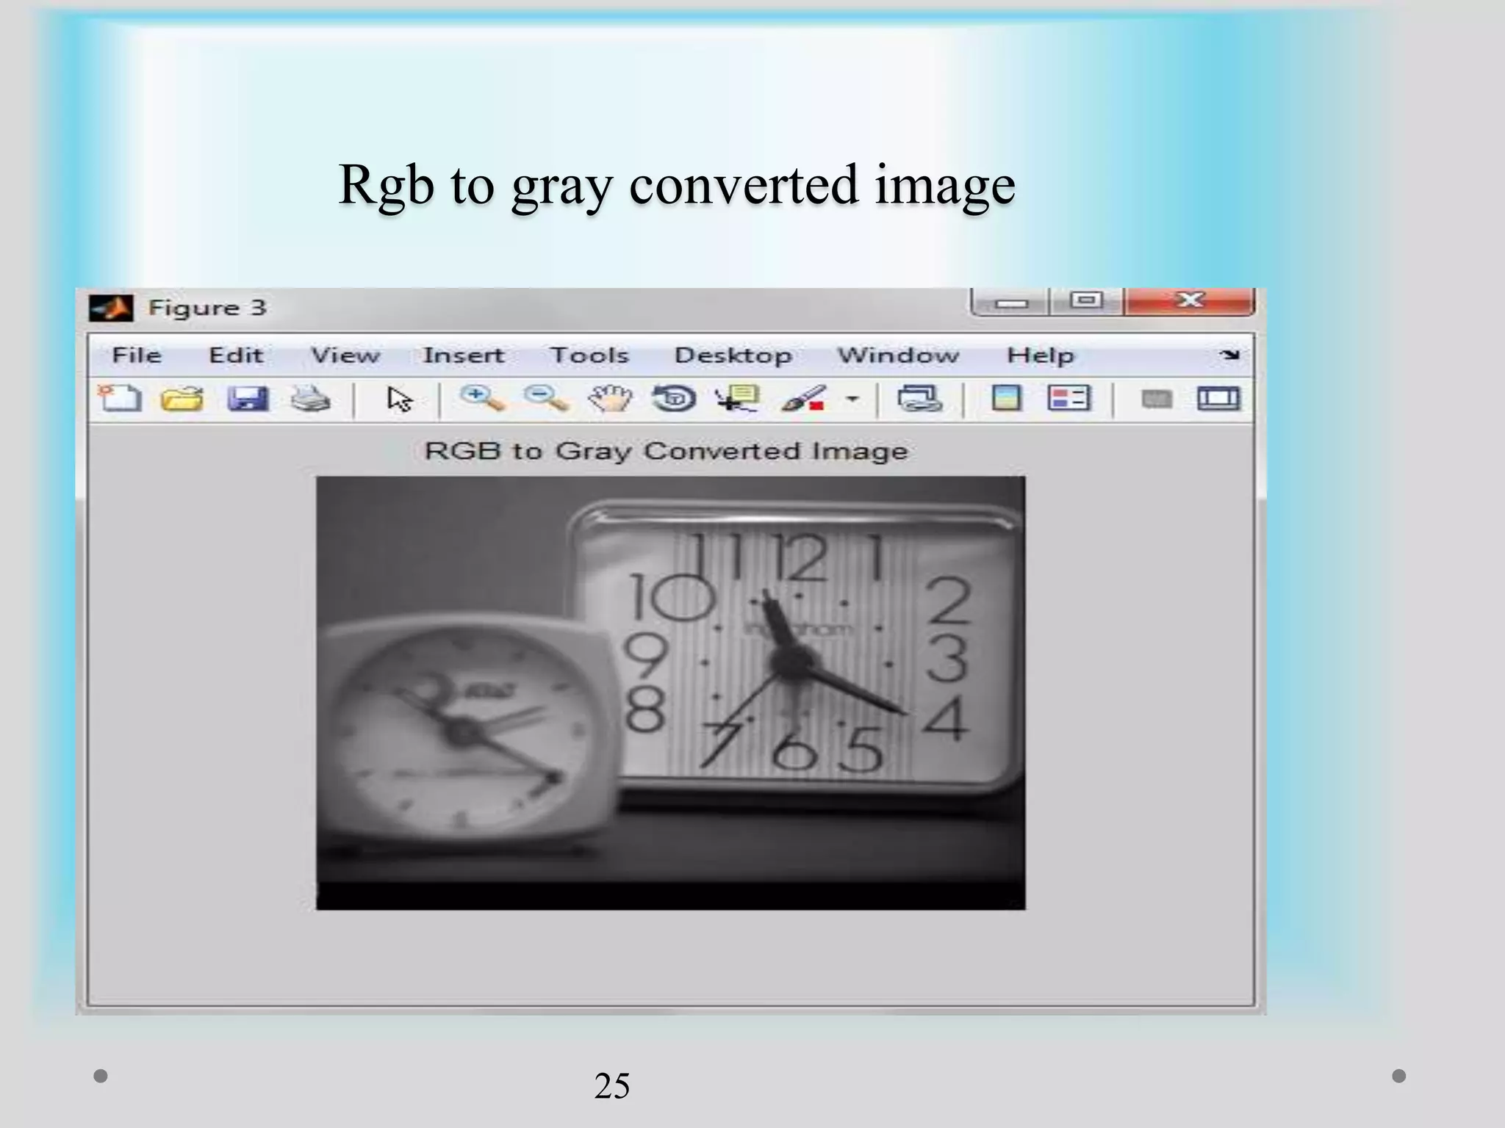This screenshot has height=1128, width=1505.
Task: Choose the Rotate 3D tool
Action: click(x=674, y=399)
